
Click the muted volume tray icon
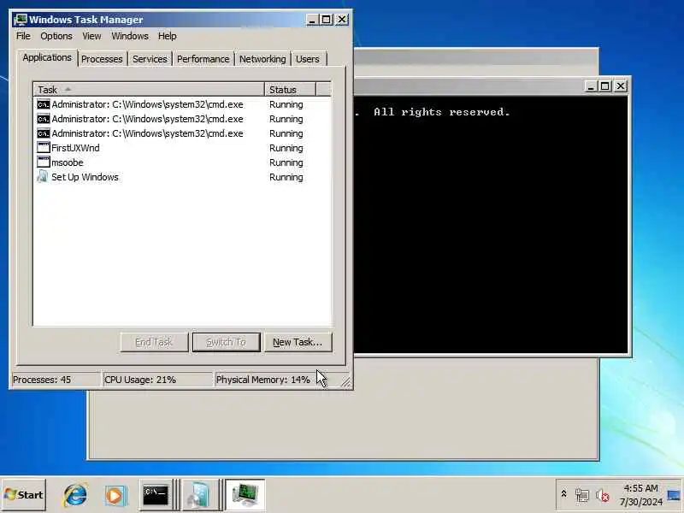pos(603,496)
